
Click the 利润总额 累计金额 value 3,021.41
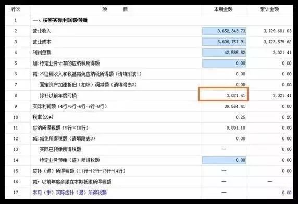coord(282,53)
